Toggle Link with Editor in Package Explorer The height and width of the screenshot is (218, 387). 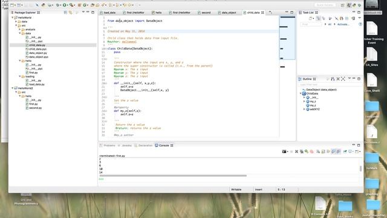pos(71,12)
